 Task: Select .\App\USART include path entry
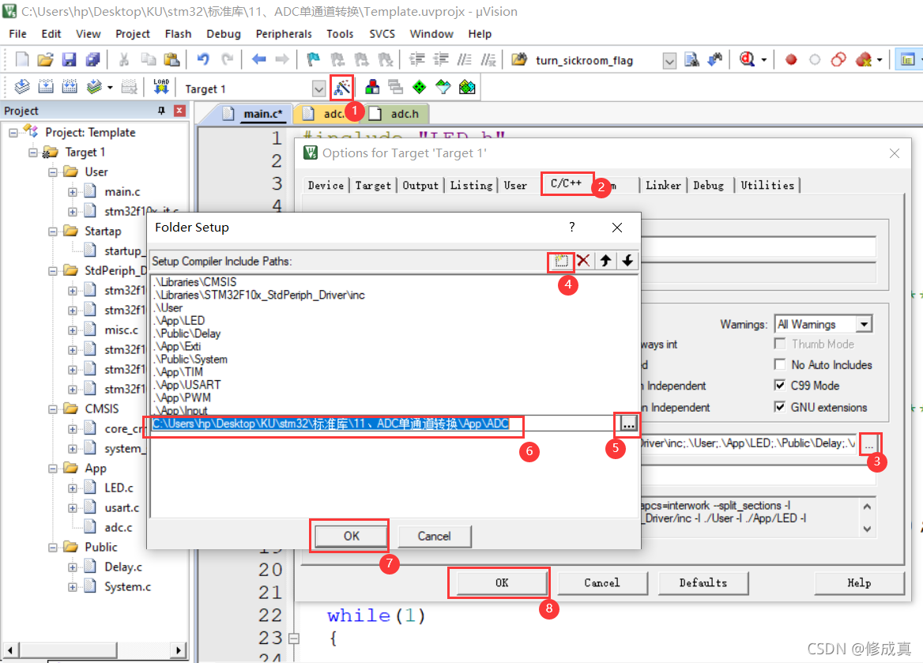coord(187,385)
